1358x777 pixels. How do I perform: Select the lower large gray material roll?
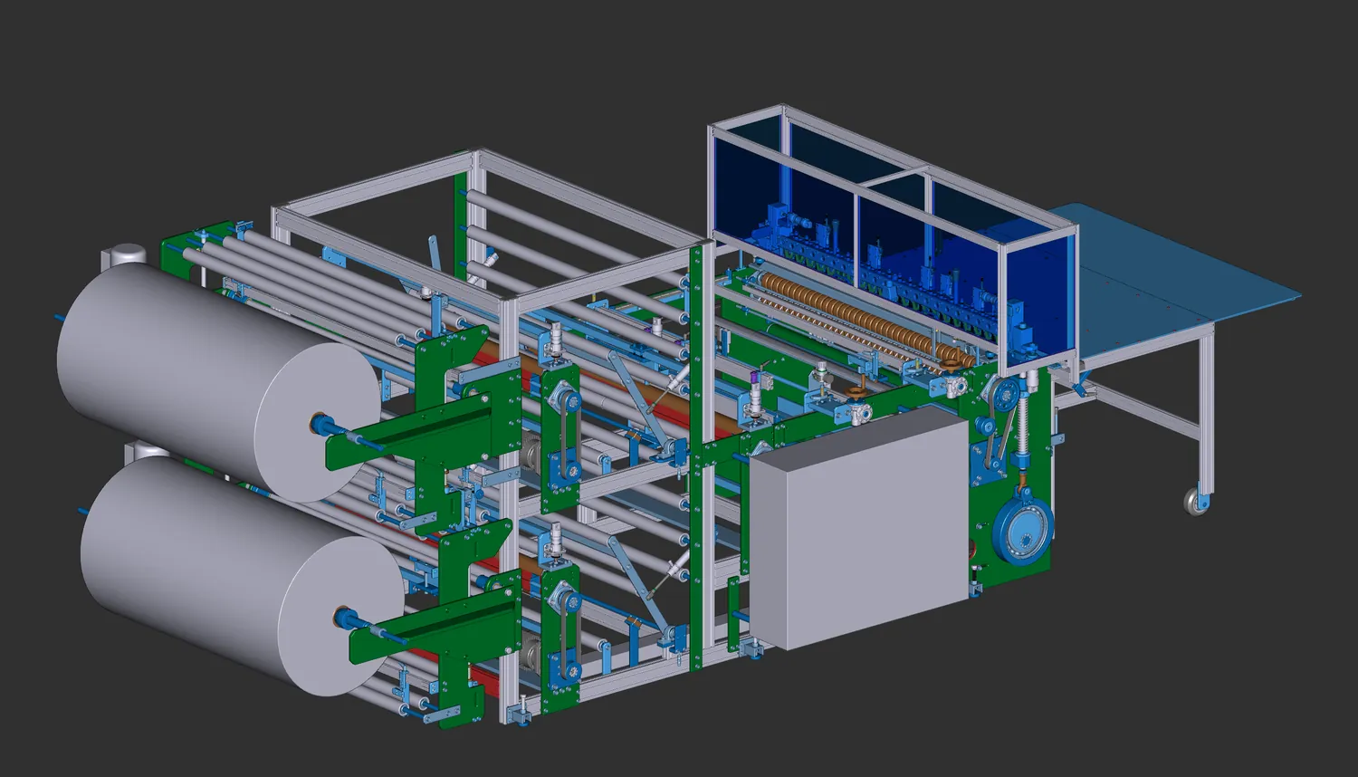[243, 575]
